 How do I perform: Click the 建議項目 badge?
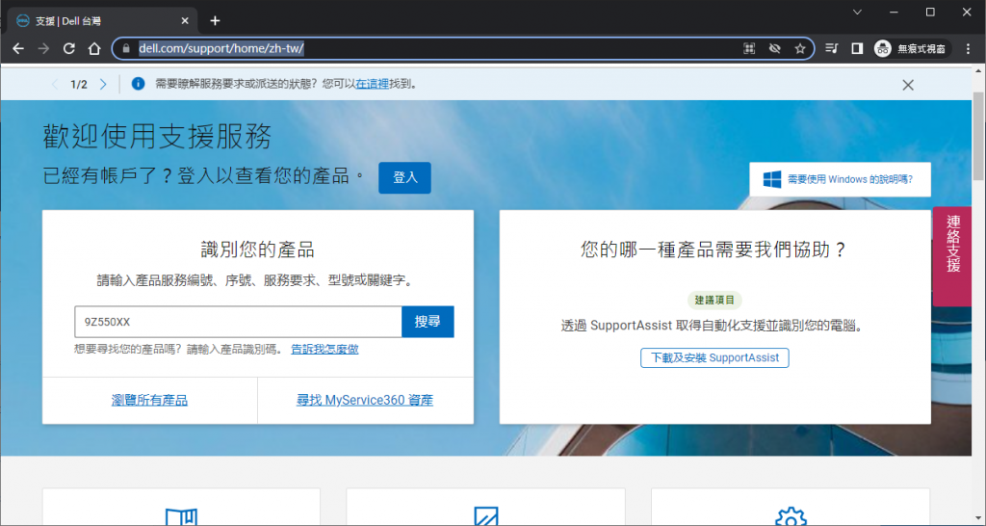[714, 301]
